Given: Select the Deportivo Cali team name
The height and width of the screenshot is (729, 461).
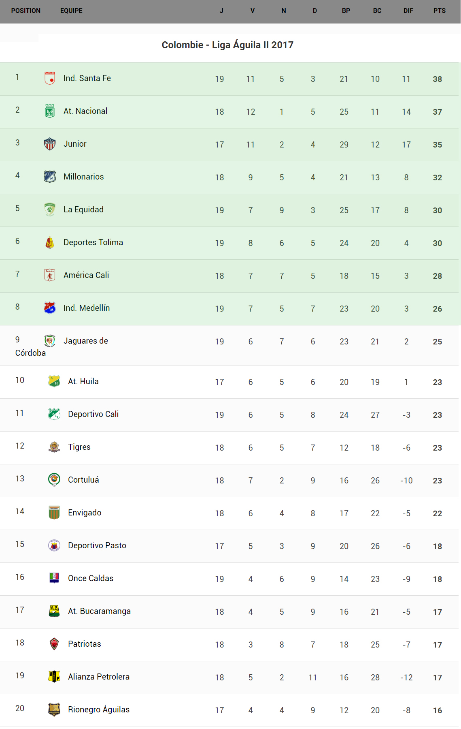Looking at the screenshot, I should 93,414.
